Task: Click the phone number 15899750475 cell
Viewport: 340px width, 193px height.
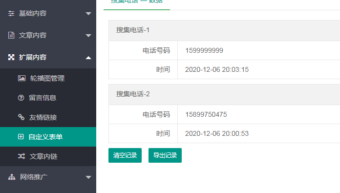Action: pyautogui.click(x=259, y=114)
